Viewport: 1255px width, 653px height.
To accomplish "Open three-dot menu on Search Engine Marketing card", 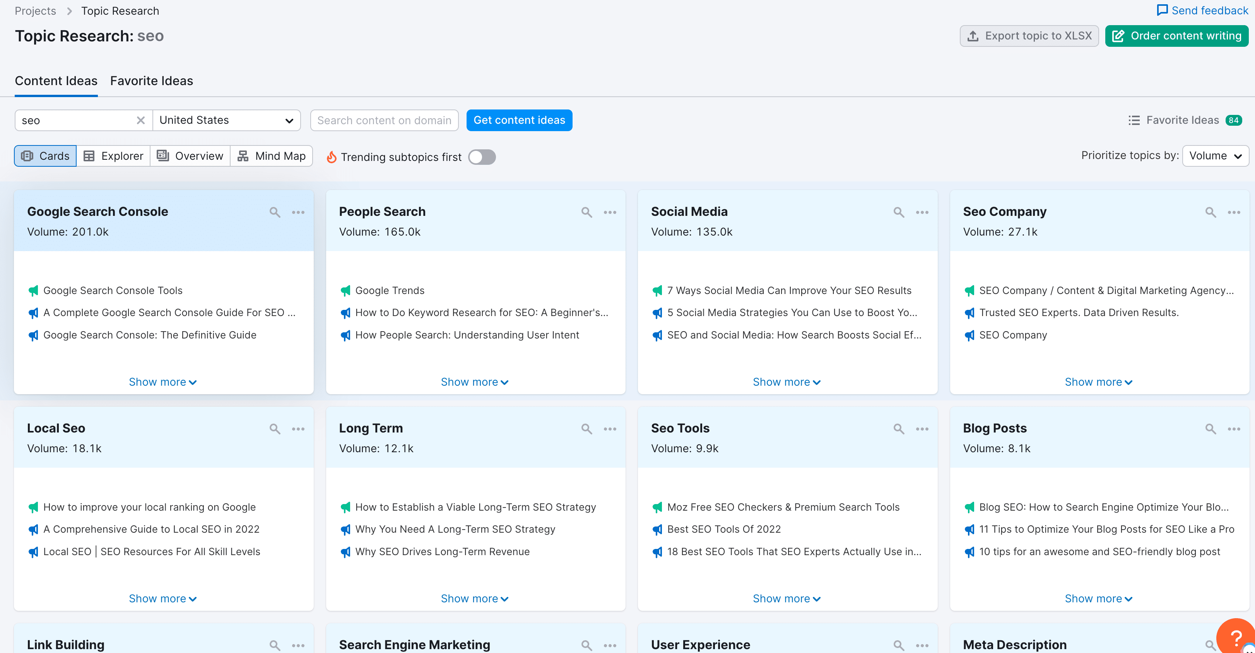I will tap(610, 645).
